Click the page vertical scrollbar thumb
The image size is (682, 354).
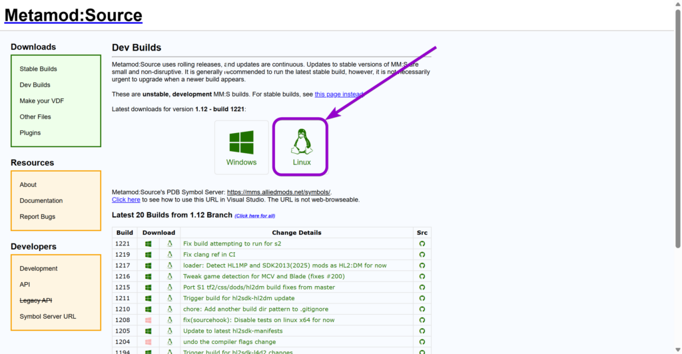coord(677,128)
